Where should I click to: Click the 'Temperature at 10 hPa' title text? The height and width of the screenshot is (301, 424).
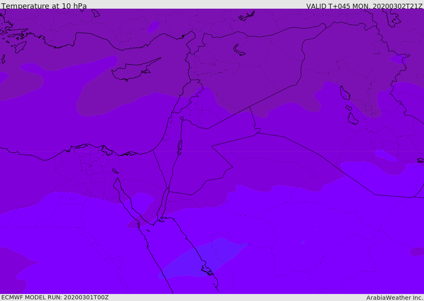pyautogui.click(x=44, y=6)
